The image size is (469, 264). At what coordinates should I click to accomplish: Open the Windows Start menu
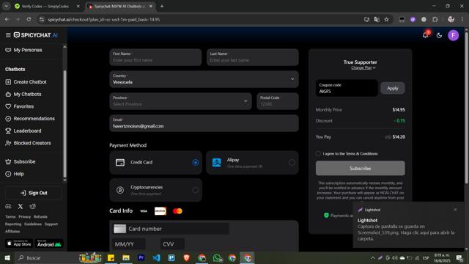coord(7,257)
